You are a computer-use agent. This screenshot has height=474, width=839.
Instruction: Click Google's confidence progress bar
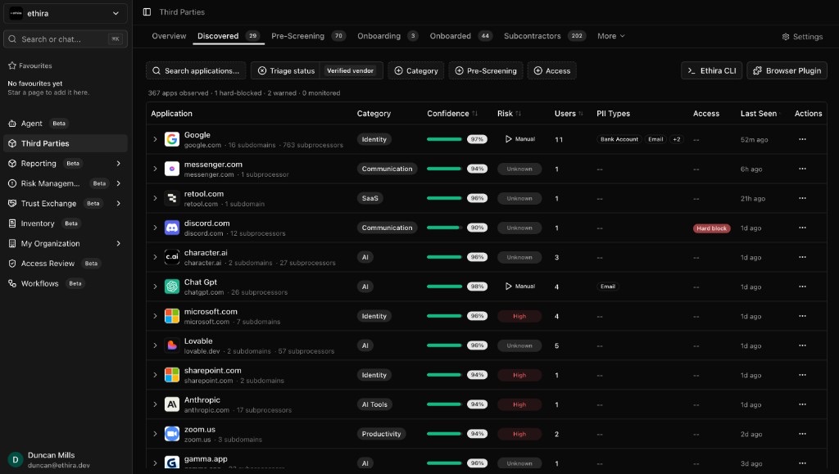point(444,139)
